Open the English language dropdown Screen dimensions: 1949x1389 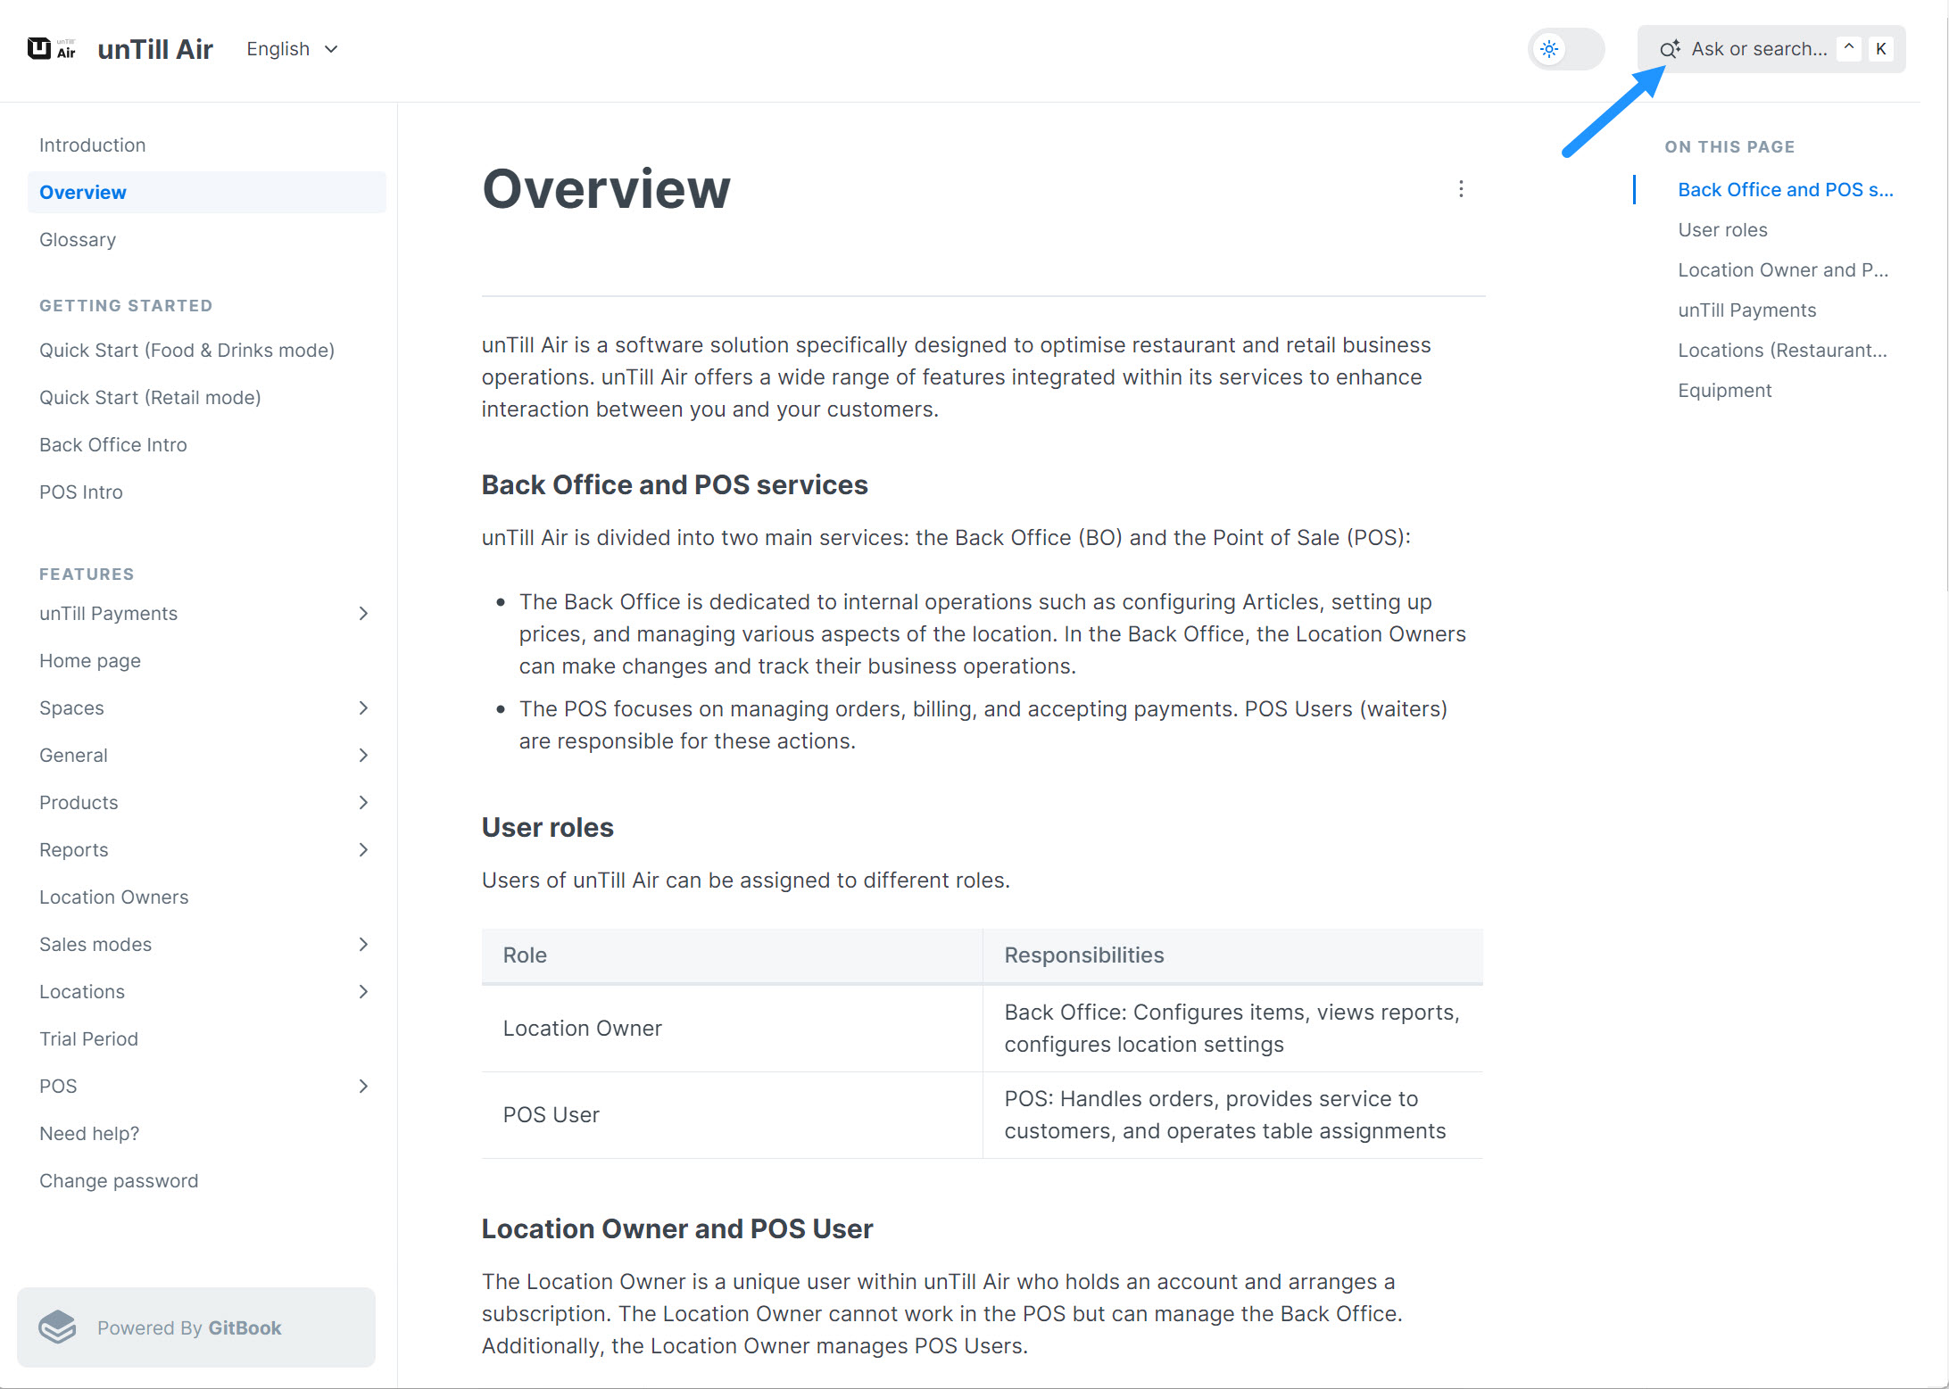(292, 49)
